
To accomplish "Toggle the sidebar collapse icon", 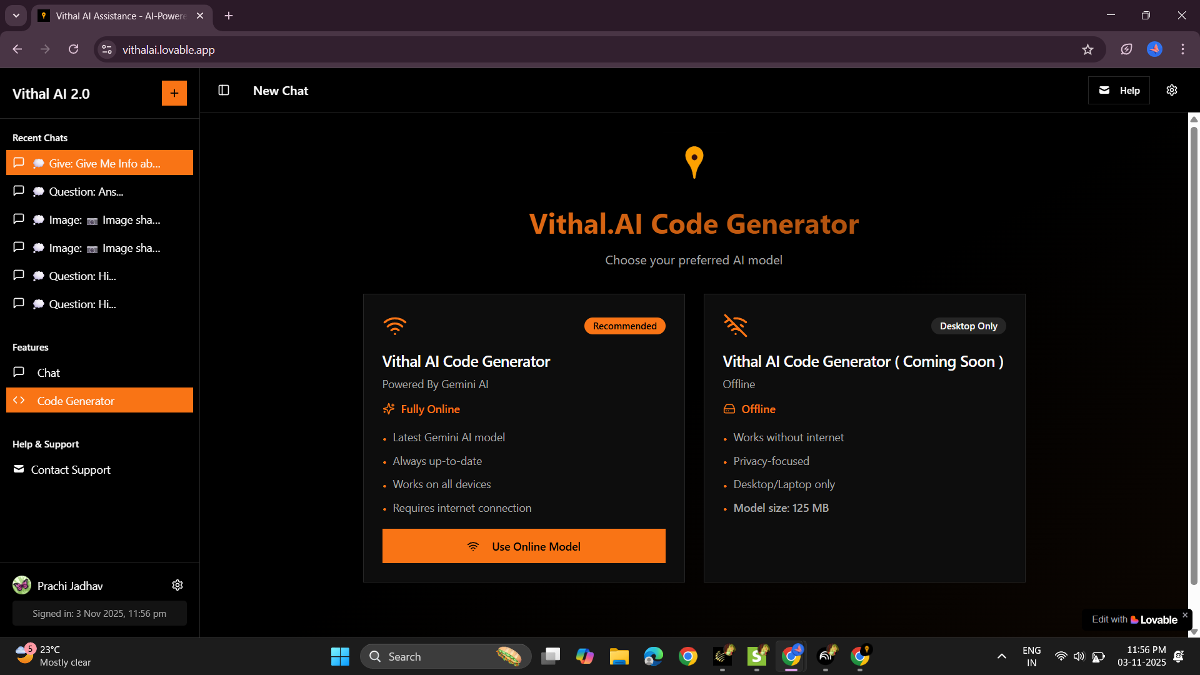I will point(223,90).
